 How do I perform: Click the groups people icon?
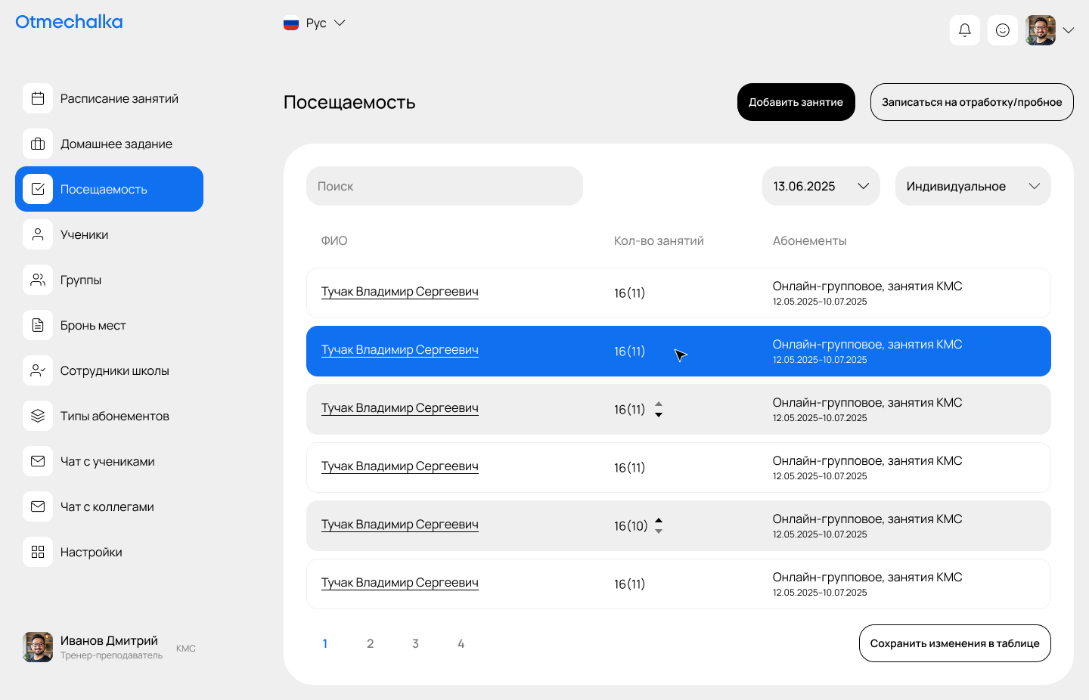coord(38,280)
